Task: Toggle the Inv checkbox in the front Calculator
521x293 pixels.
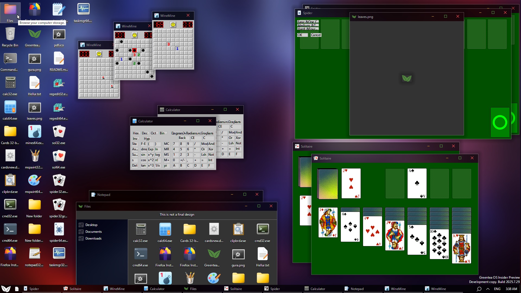Action: pyautogui.click(x=135, y=139)
